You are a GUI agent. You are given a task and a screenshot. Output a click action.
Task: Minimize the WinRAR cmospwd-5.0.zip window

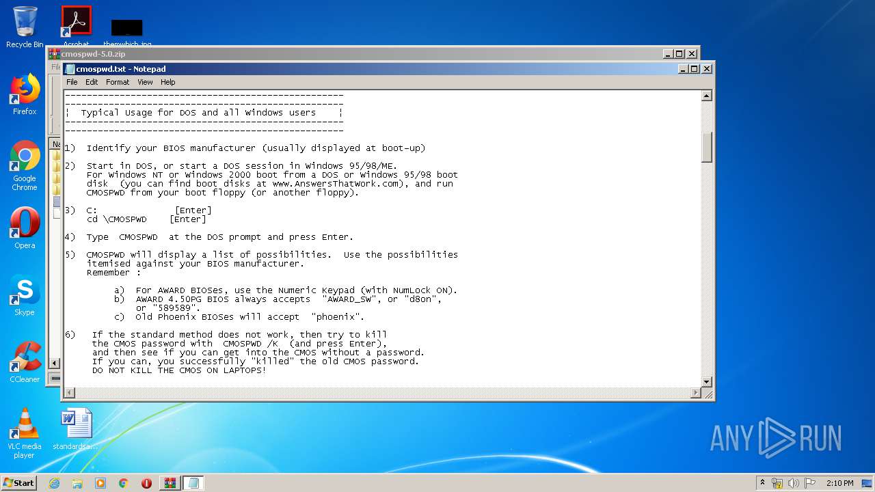668,54
